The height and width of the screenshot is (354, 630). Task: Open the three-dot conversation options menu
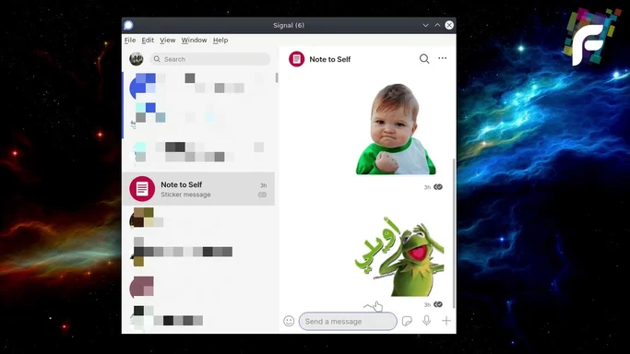click(x=443, y=58)
